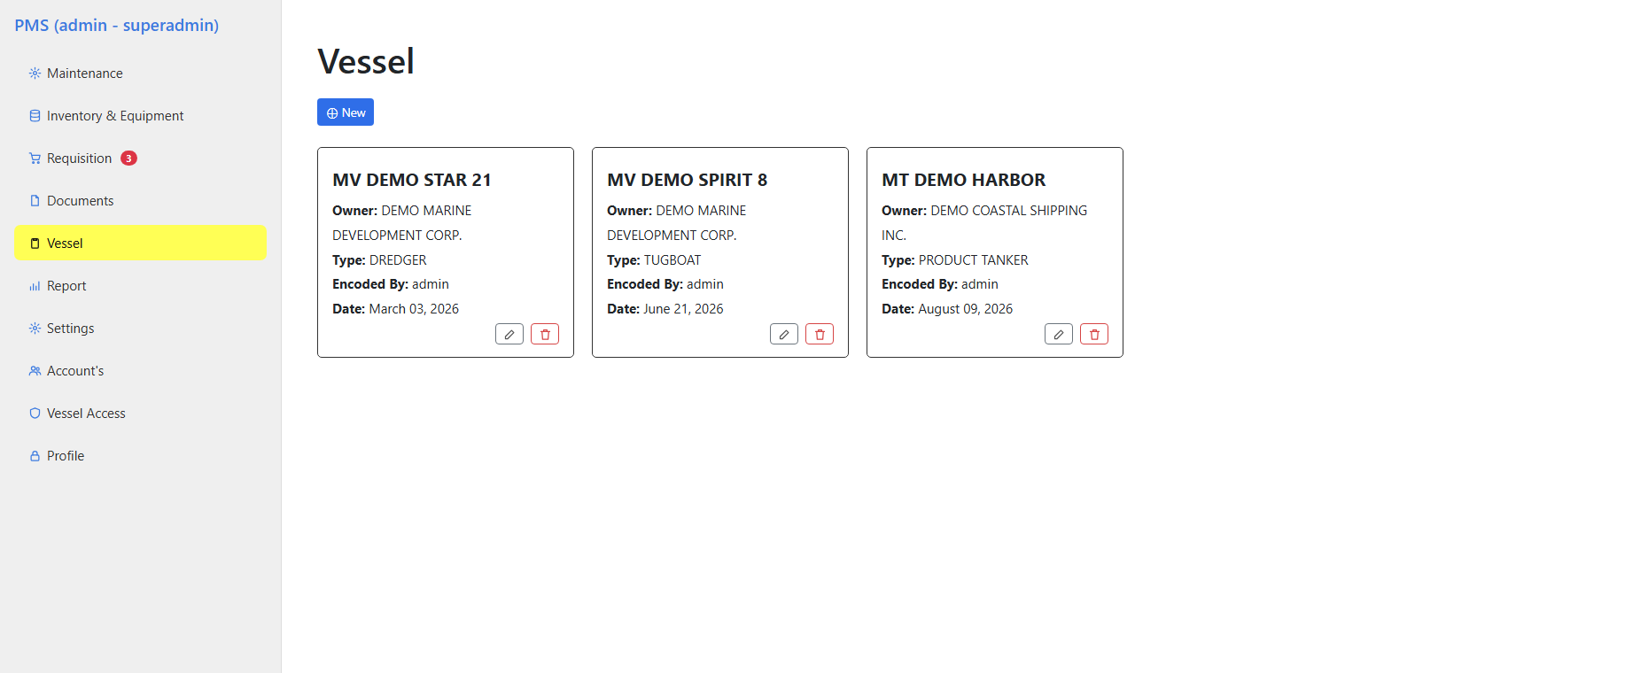
Task: Open the Report page
Action: coord(140,286)
